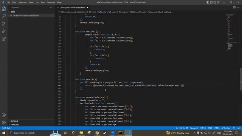Open the Run and Debug view
242x136 pixels.
click(x=4, y=31)
